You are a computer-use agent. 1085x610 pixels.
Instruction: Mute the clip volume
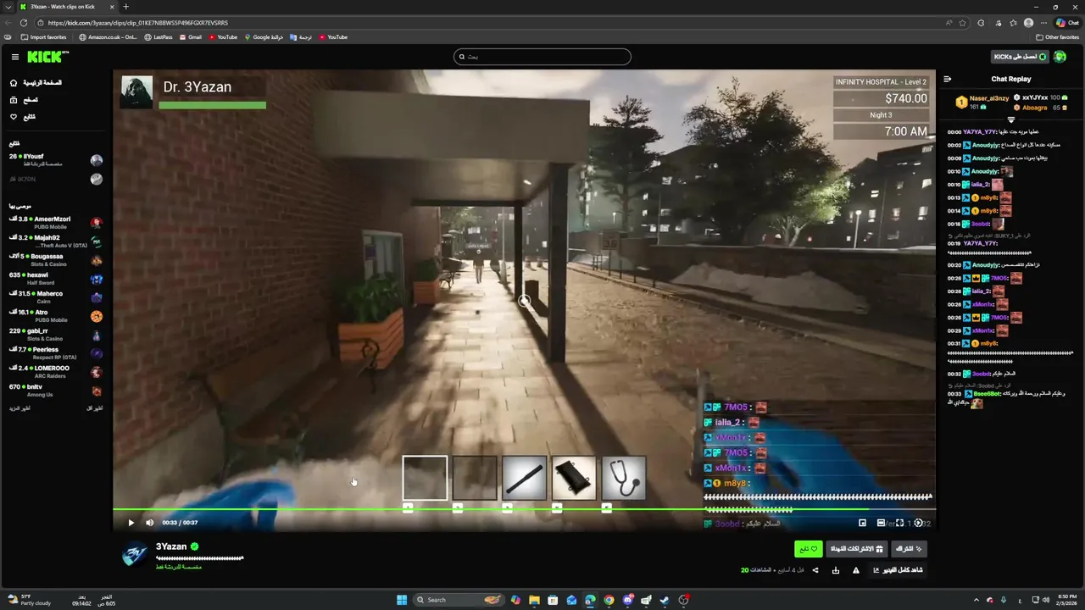[149, 523]
